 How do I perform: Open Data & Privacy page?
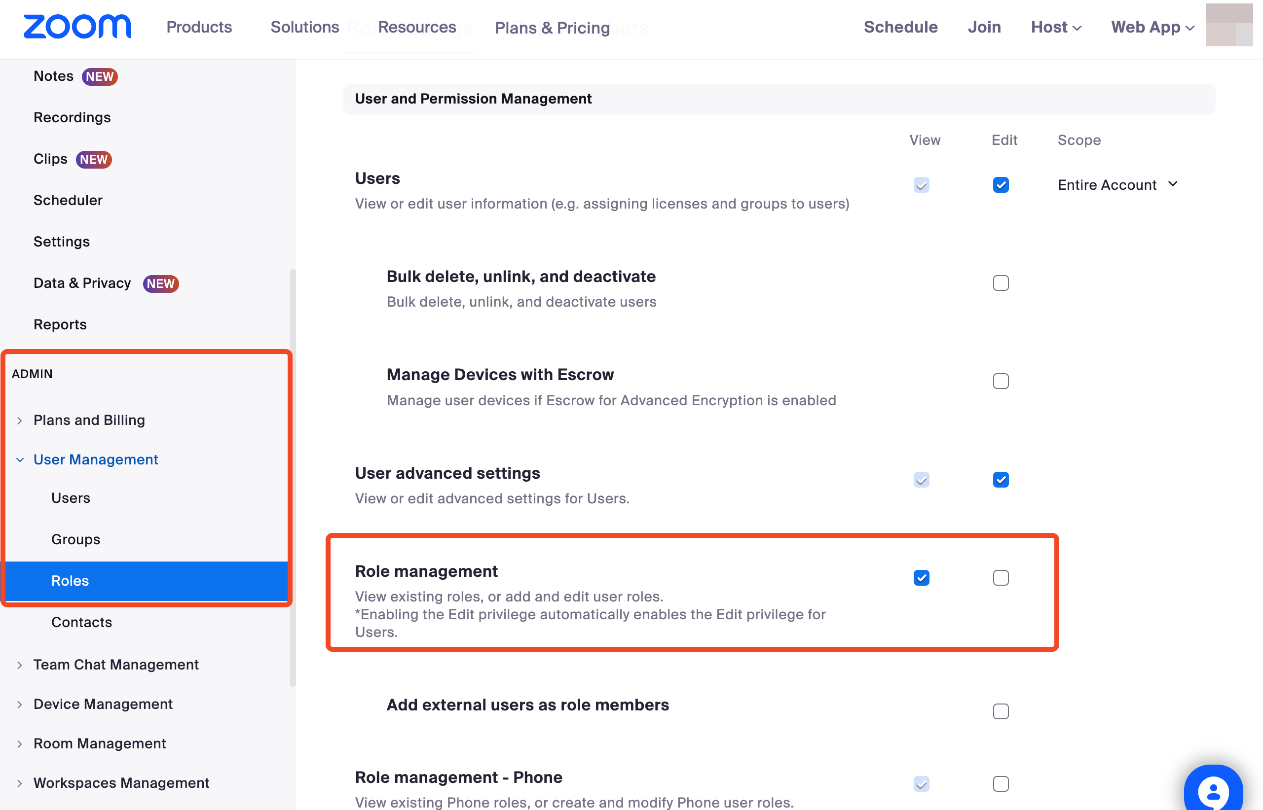(82, 283)
